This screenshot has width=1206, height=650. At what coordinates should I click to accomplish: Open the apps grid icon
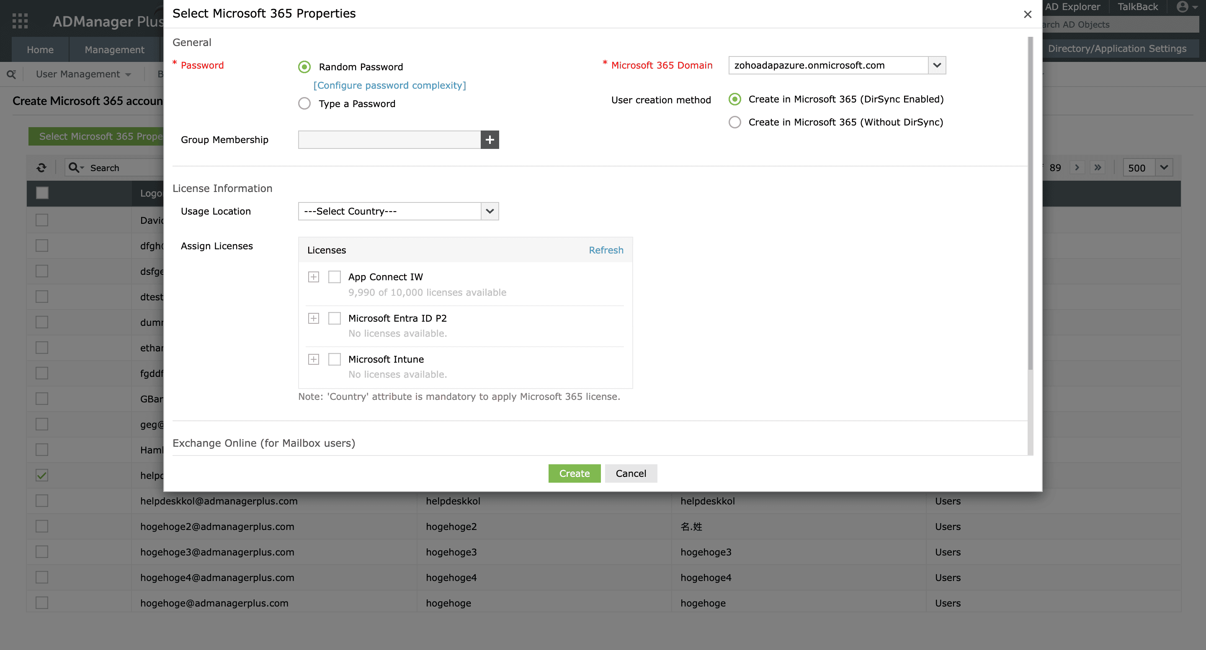pyautogui.click(x=20, y=21)
